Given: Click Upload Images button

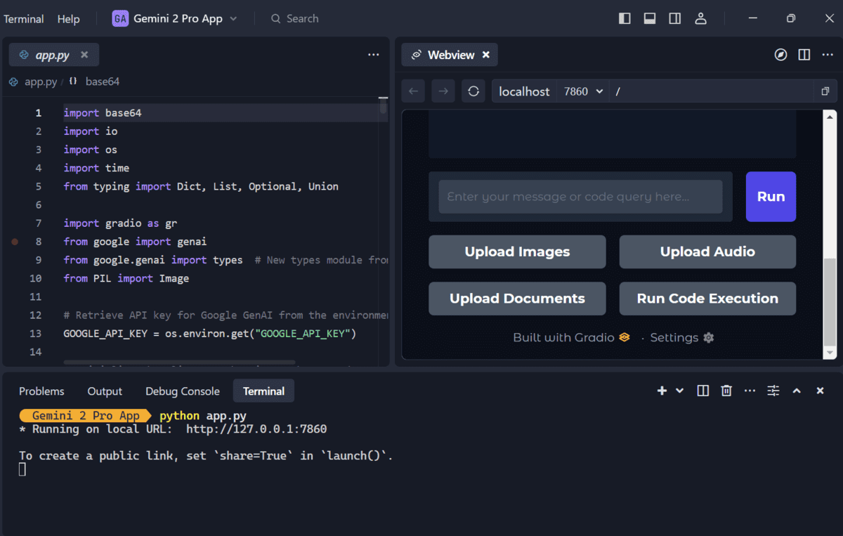Looking at the screenshot, I should [x=517, y=251].
